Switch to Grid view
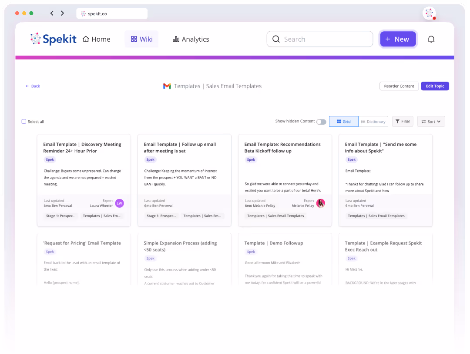470x354 pixels. [x=343, y=122]
